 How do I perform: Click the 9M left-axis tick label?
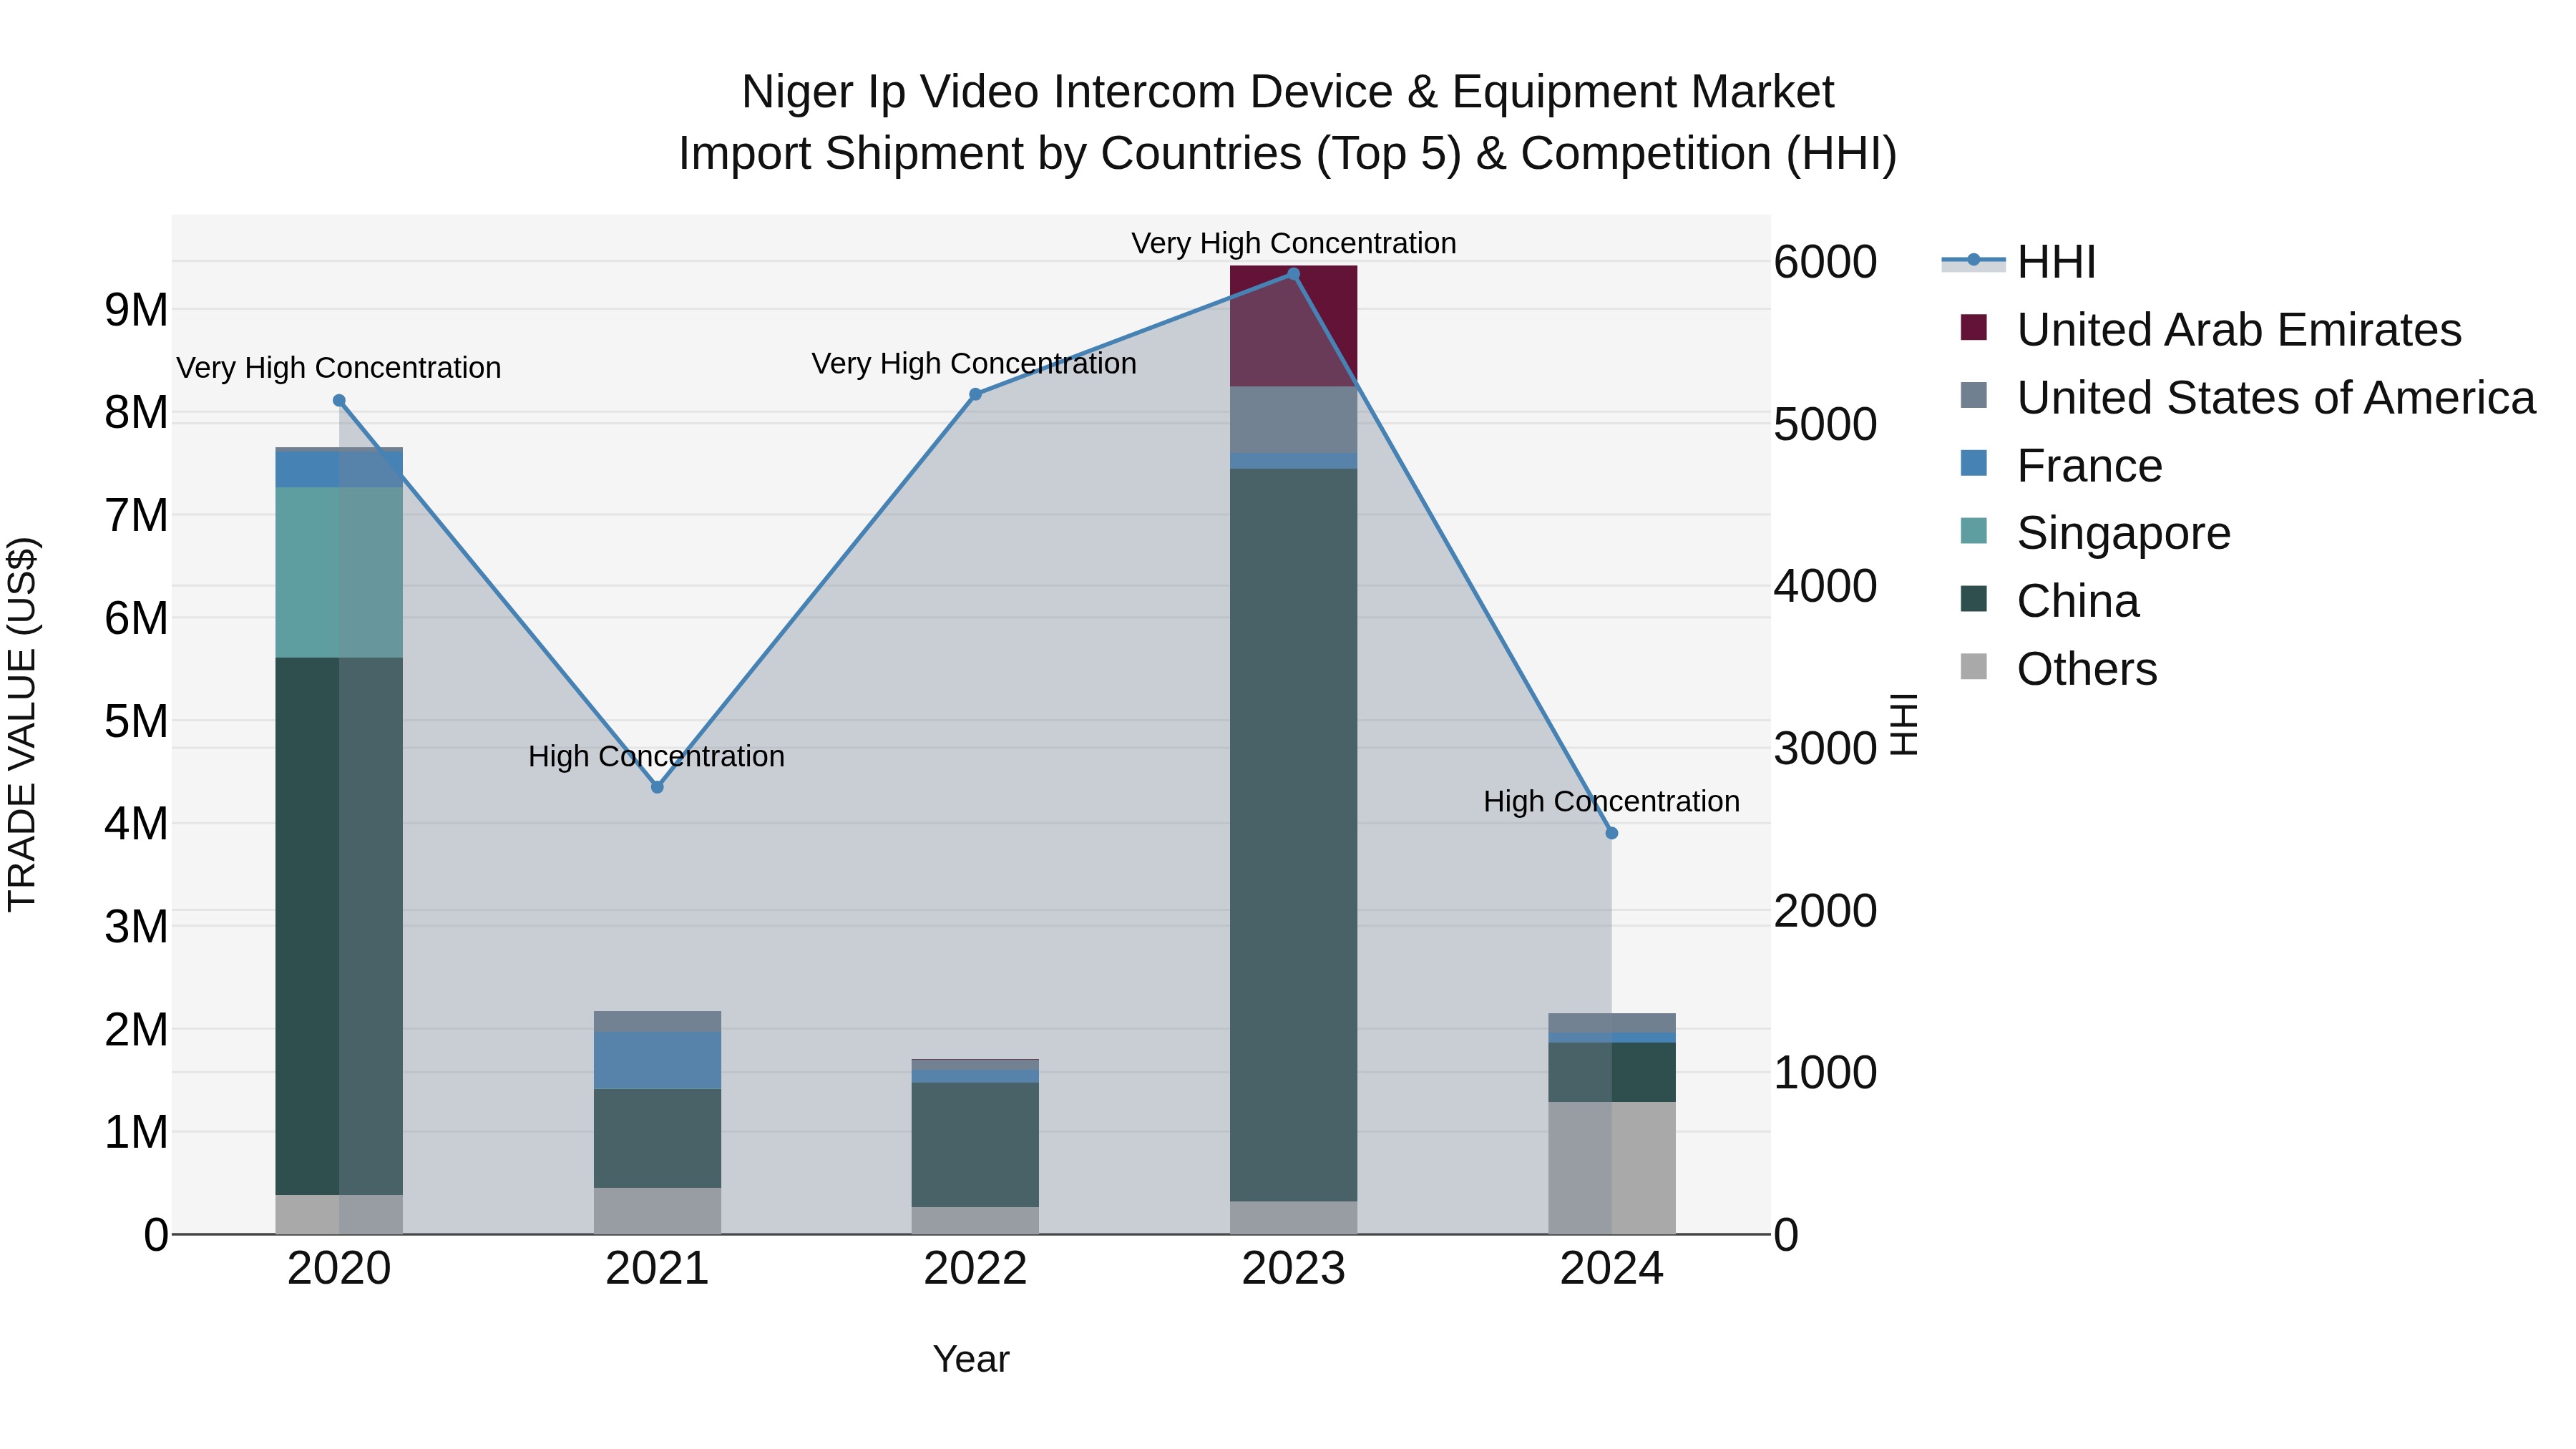pos(136,310)
